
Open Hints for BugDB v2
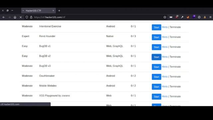(165, 57)
